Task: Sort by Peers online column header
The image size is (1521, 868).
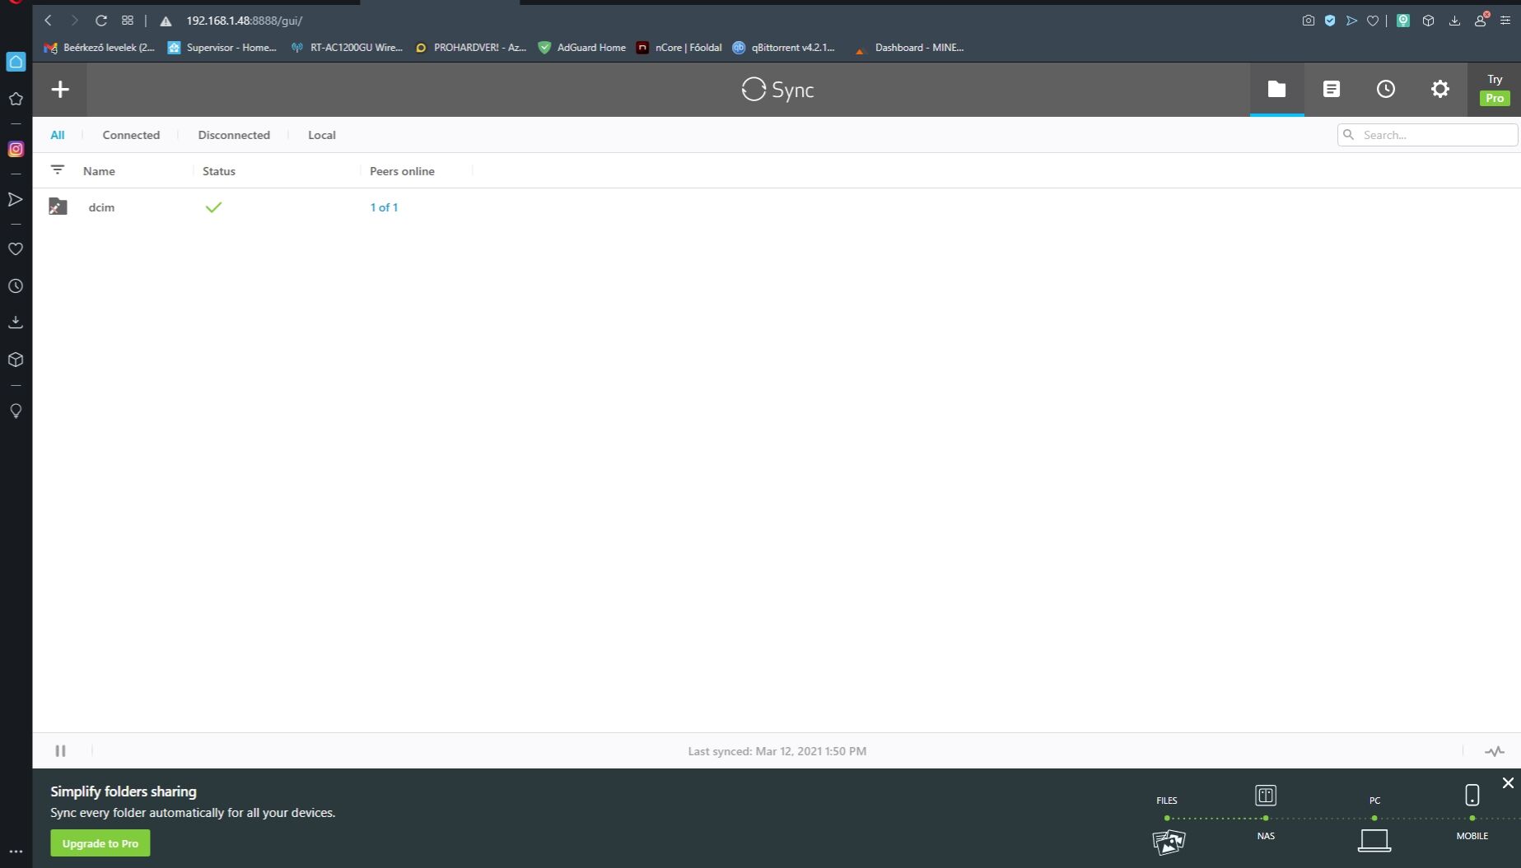Action: tap(402, 171)
